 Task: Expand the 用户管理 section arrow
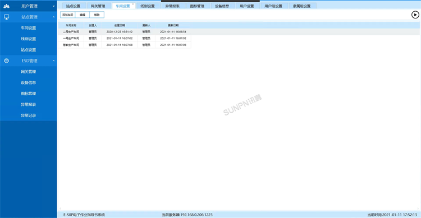coord(53,6)
